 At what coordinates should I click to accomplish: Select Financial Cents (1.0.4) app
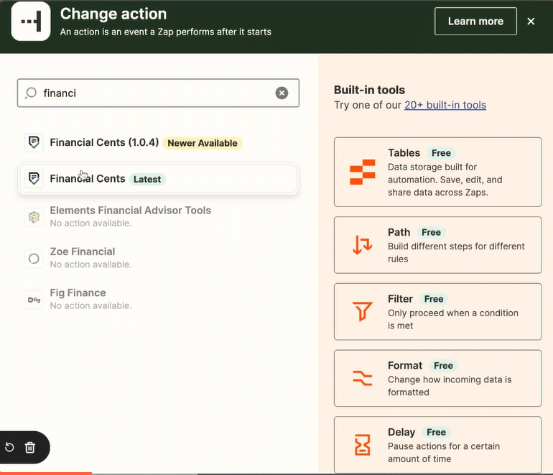pos(158,142)
